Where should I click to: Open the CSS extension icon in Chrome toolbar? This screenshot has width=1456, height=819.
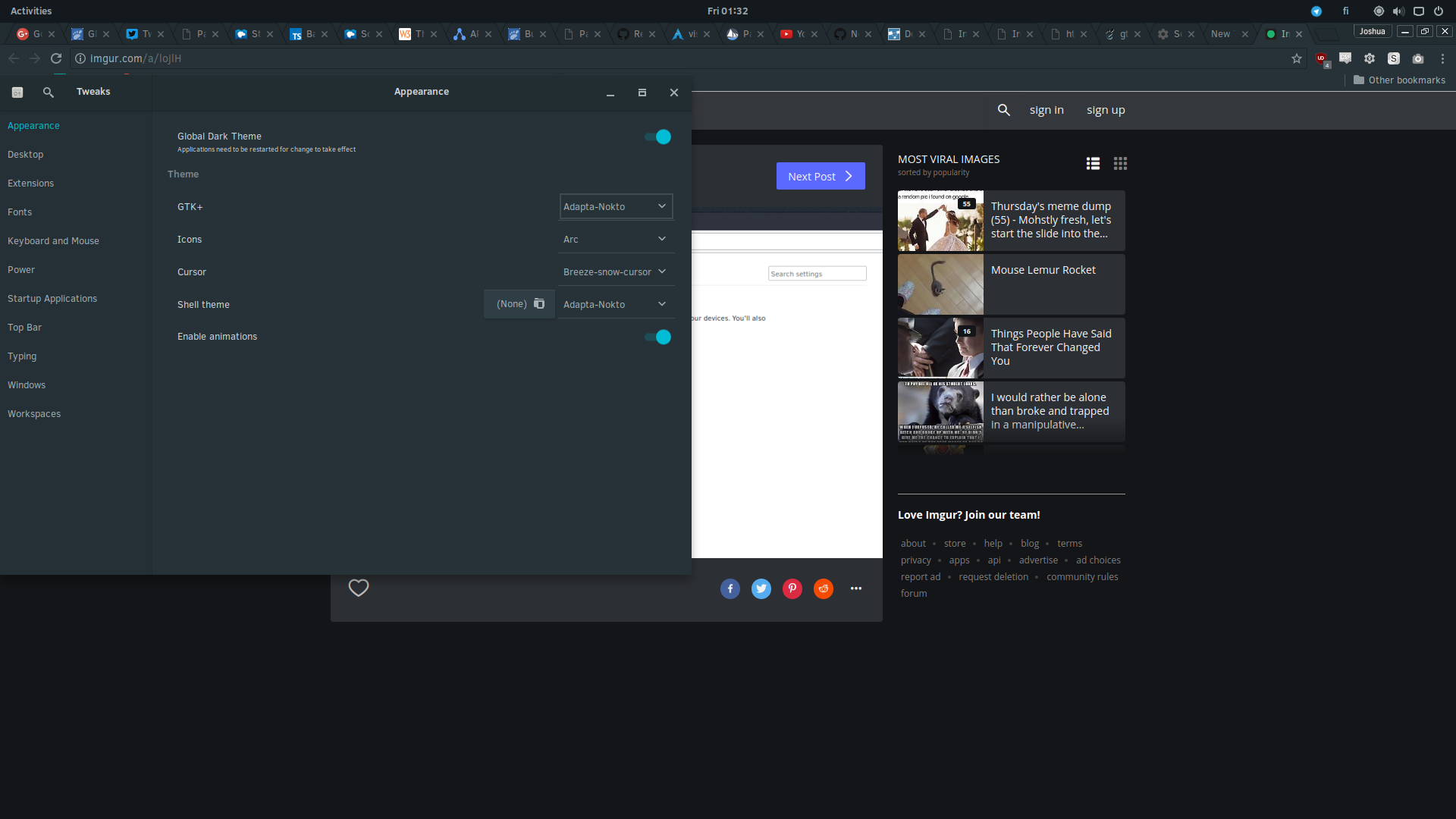point(1345,58)
